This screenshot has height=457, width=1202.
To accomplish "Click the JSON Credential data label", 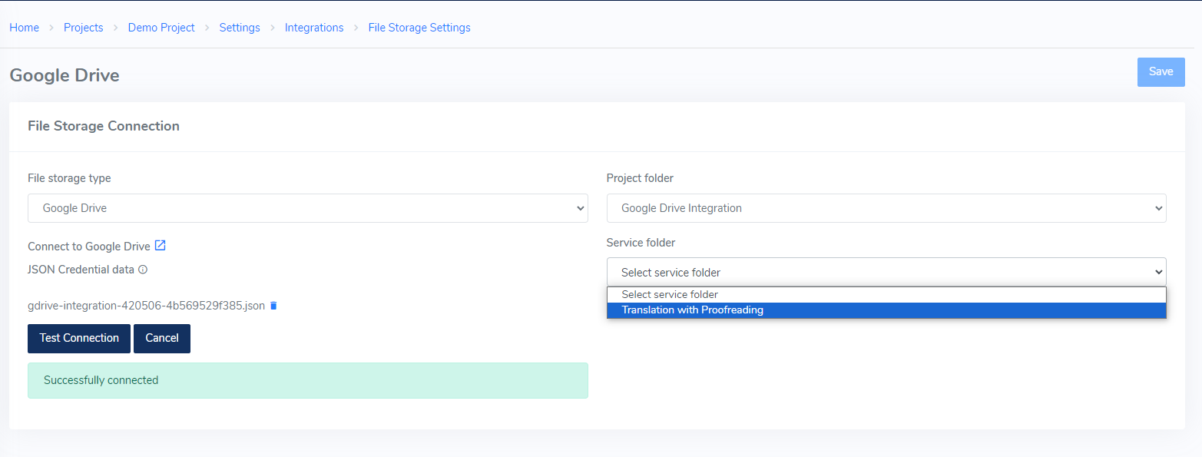I will click(81, 270).
